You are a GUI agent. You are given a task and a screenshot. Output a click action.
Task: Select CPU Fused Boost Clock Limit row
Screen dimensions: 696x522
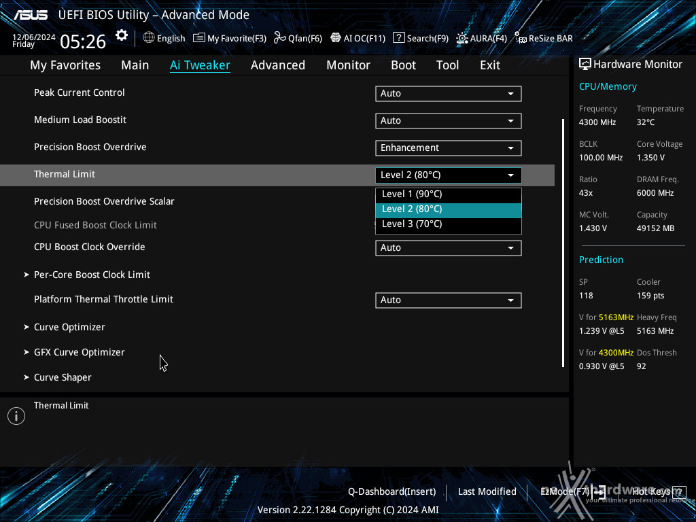tap(95, 226)
